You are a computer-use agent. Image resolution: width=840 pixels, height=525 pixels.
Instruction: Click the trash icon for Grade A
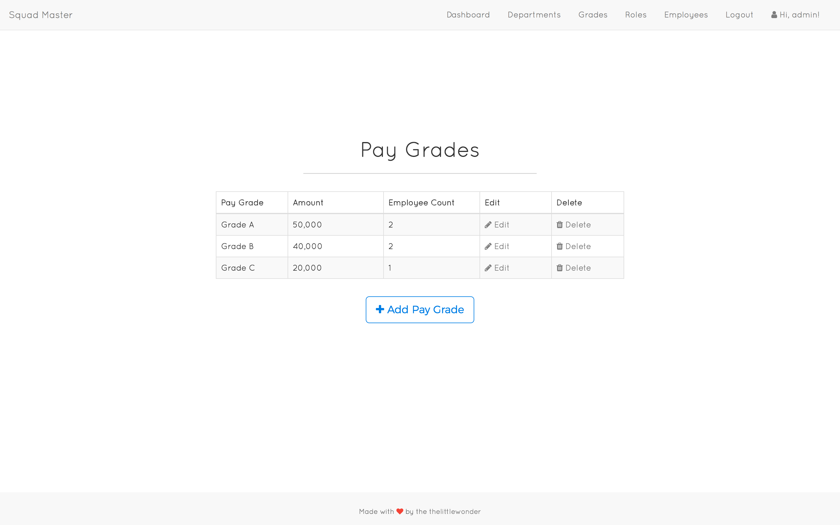(x=559, y=225)
